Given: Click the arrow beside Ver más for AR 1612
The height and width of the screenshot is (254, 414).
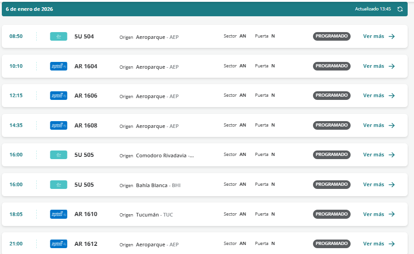Looking at the screenshot, I should pos(392,244).
